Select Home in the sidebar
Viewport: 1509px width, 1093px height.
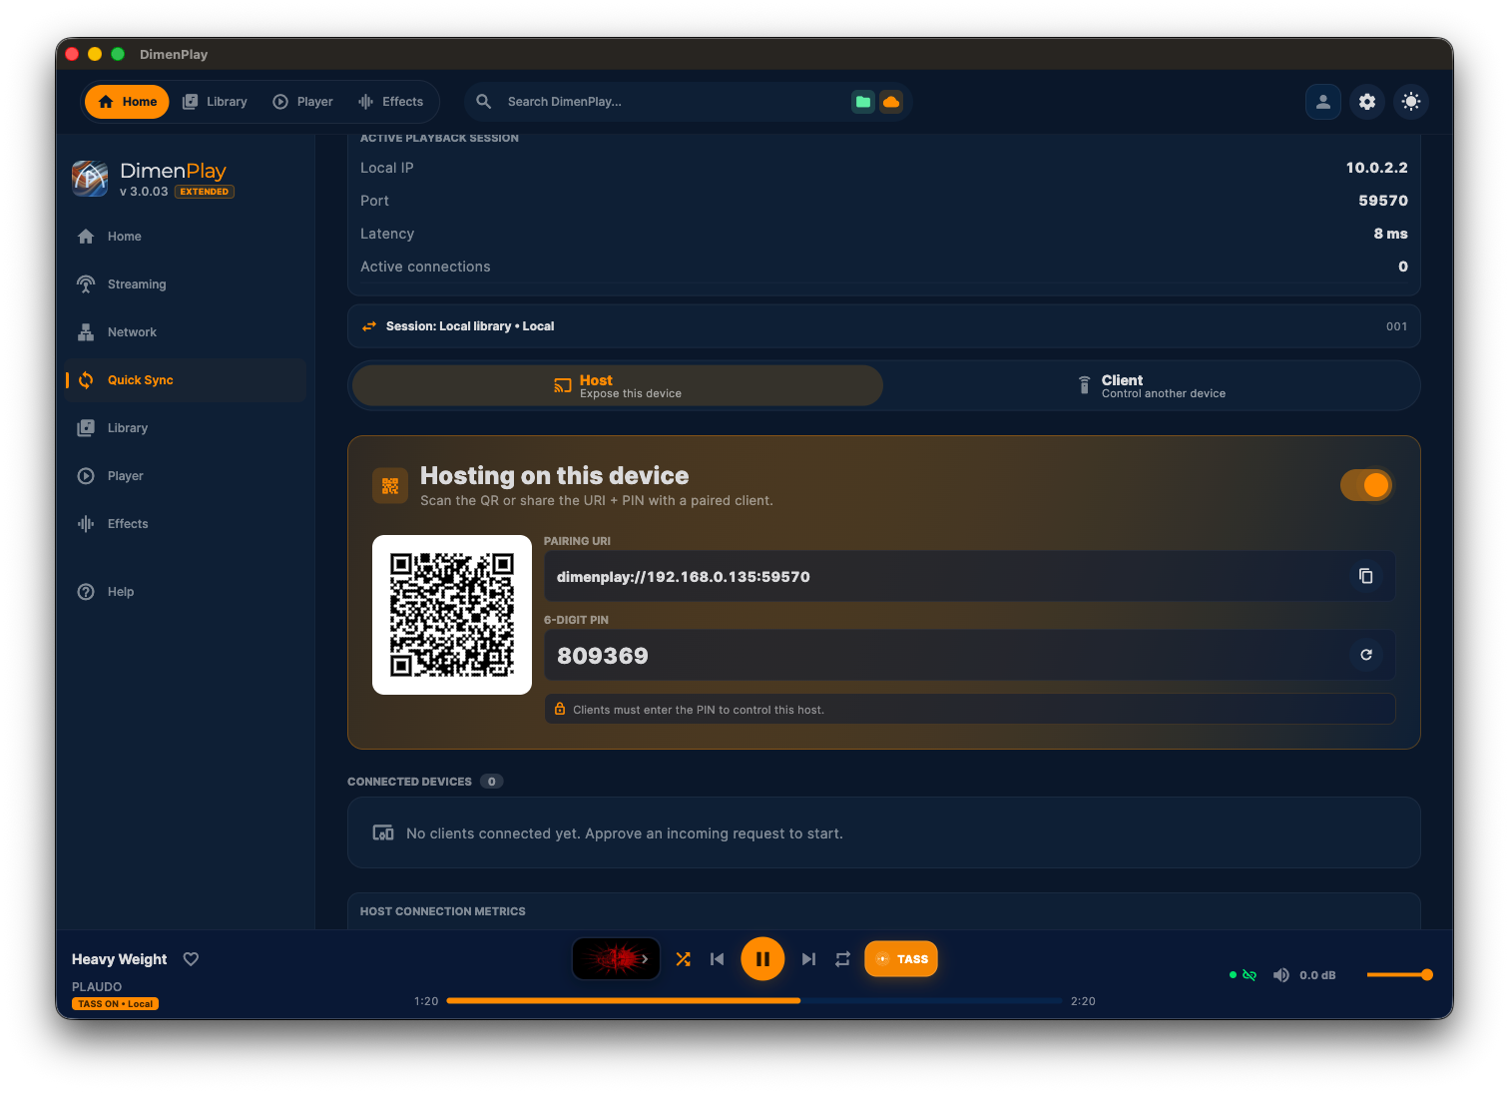(186, 237)
